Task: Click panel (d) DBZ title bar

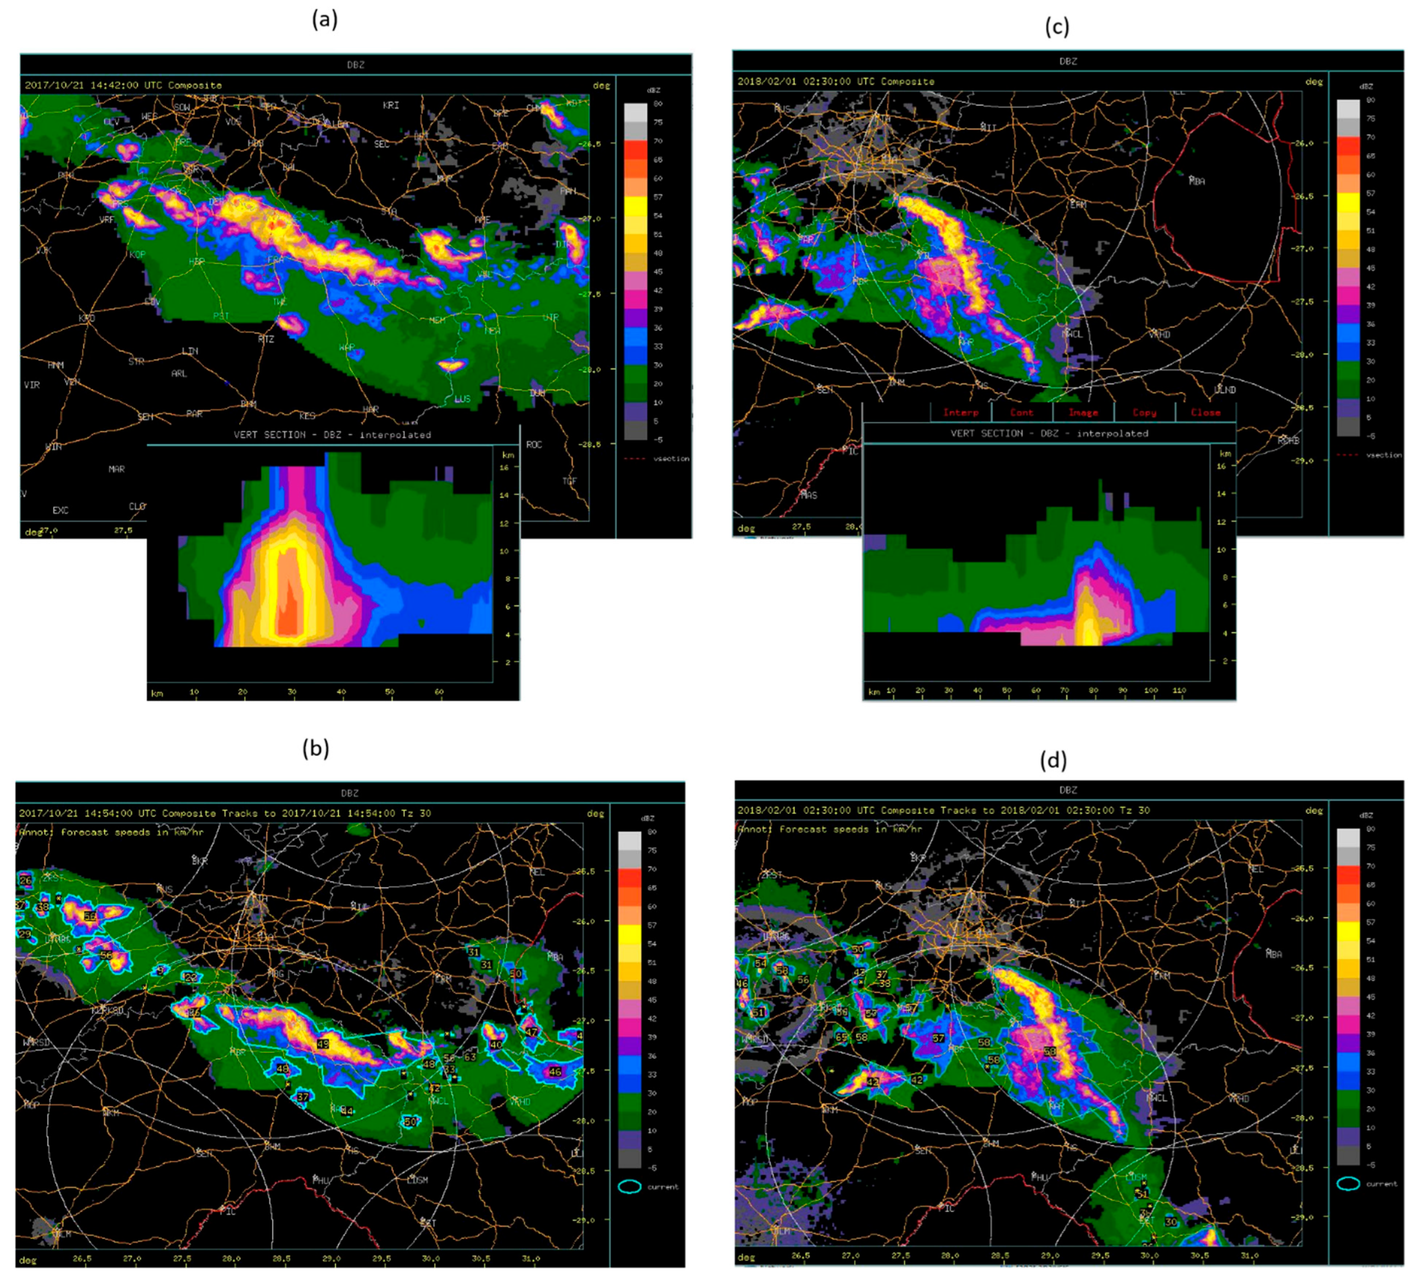Action: pyautogui.click(x=1067, y=790)
